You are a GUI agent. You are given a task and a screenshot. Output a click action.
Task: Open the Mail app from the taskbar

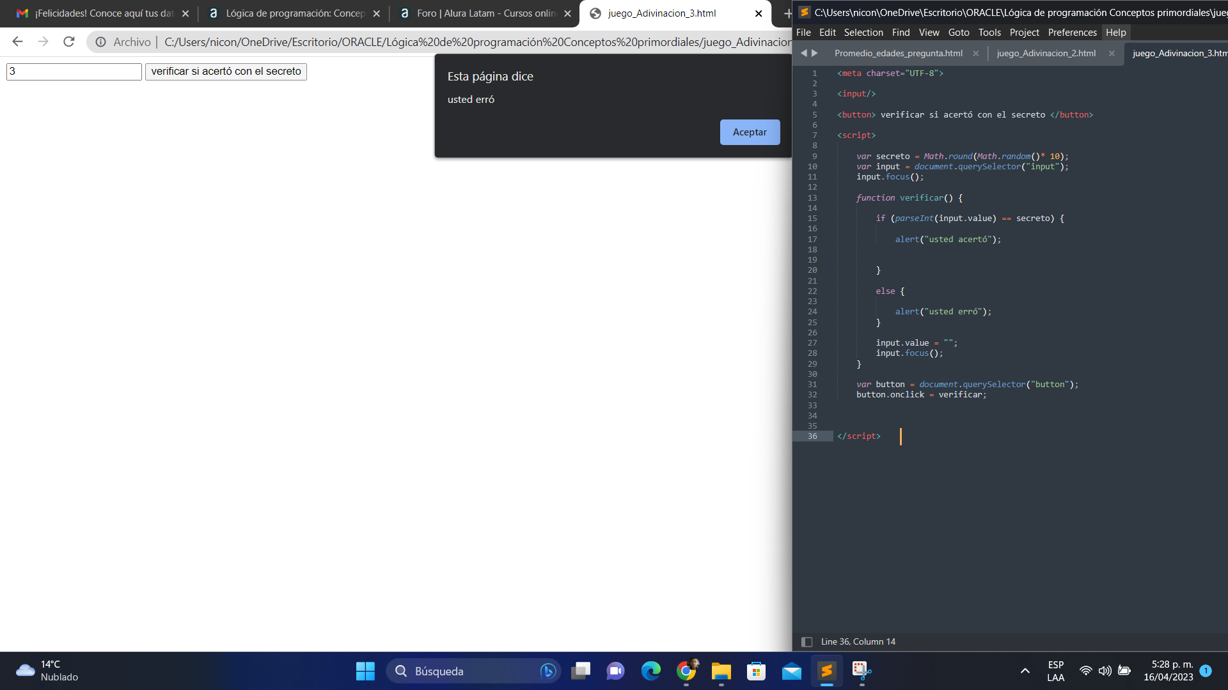click(x=792, y=671)
